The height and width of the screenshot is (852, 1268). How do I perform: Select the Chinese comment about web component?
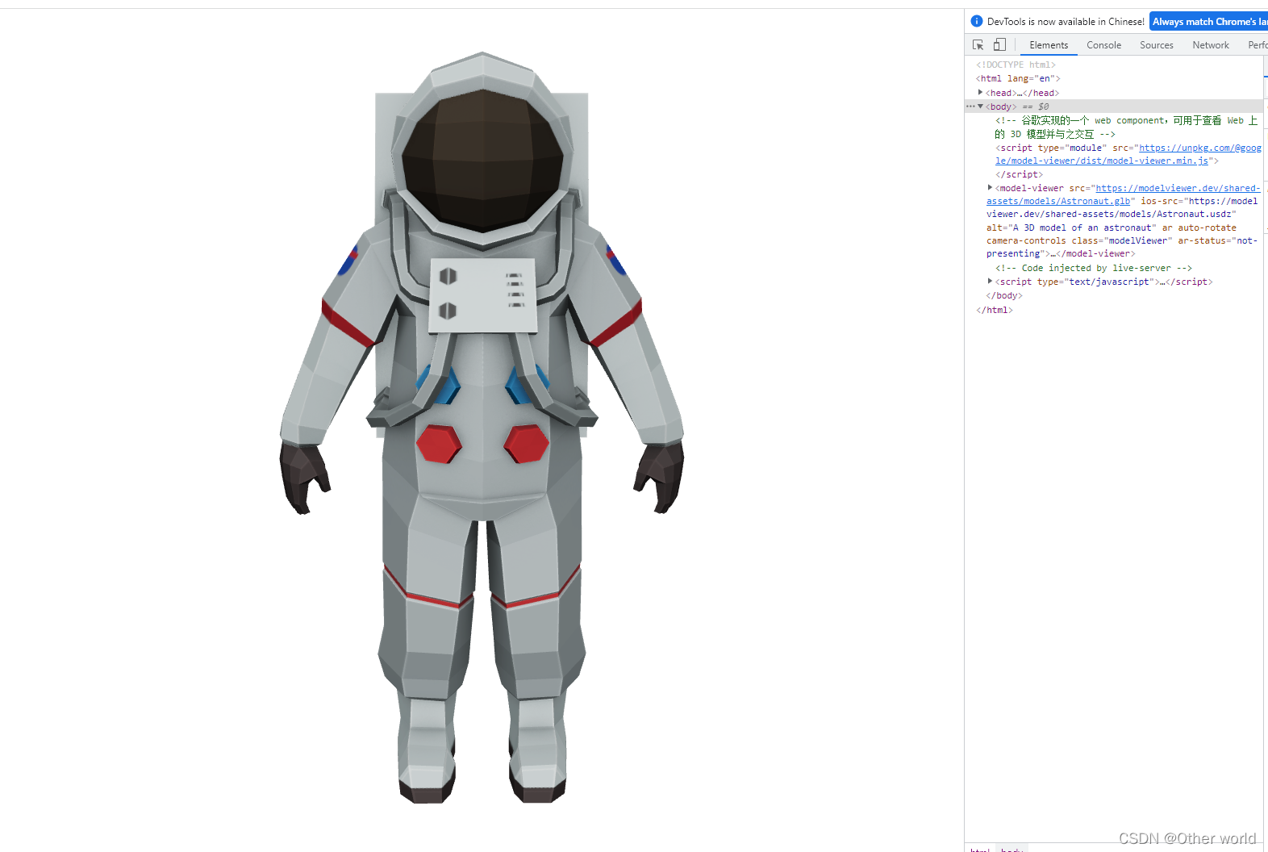click(x=1126, y=127)
